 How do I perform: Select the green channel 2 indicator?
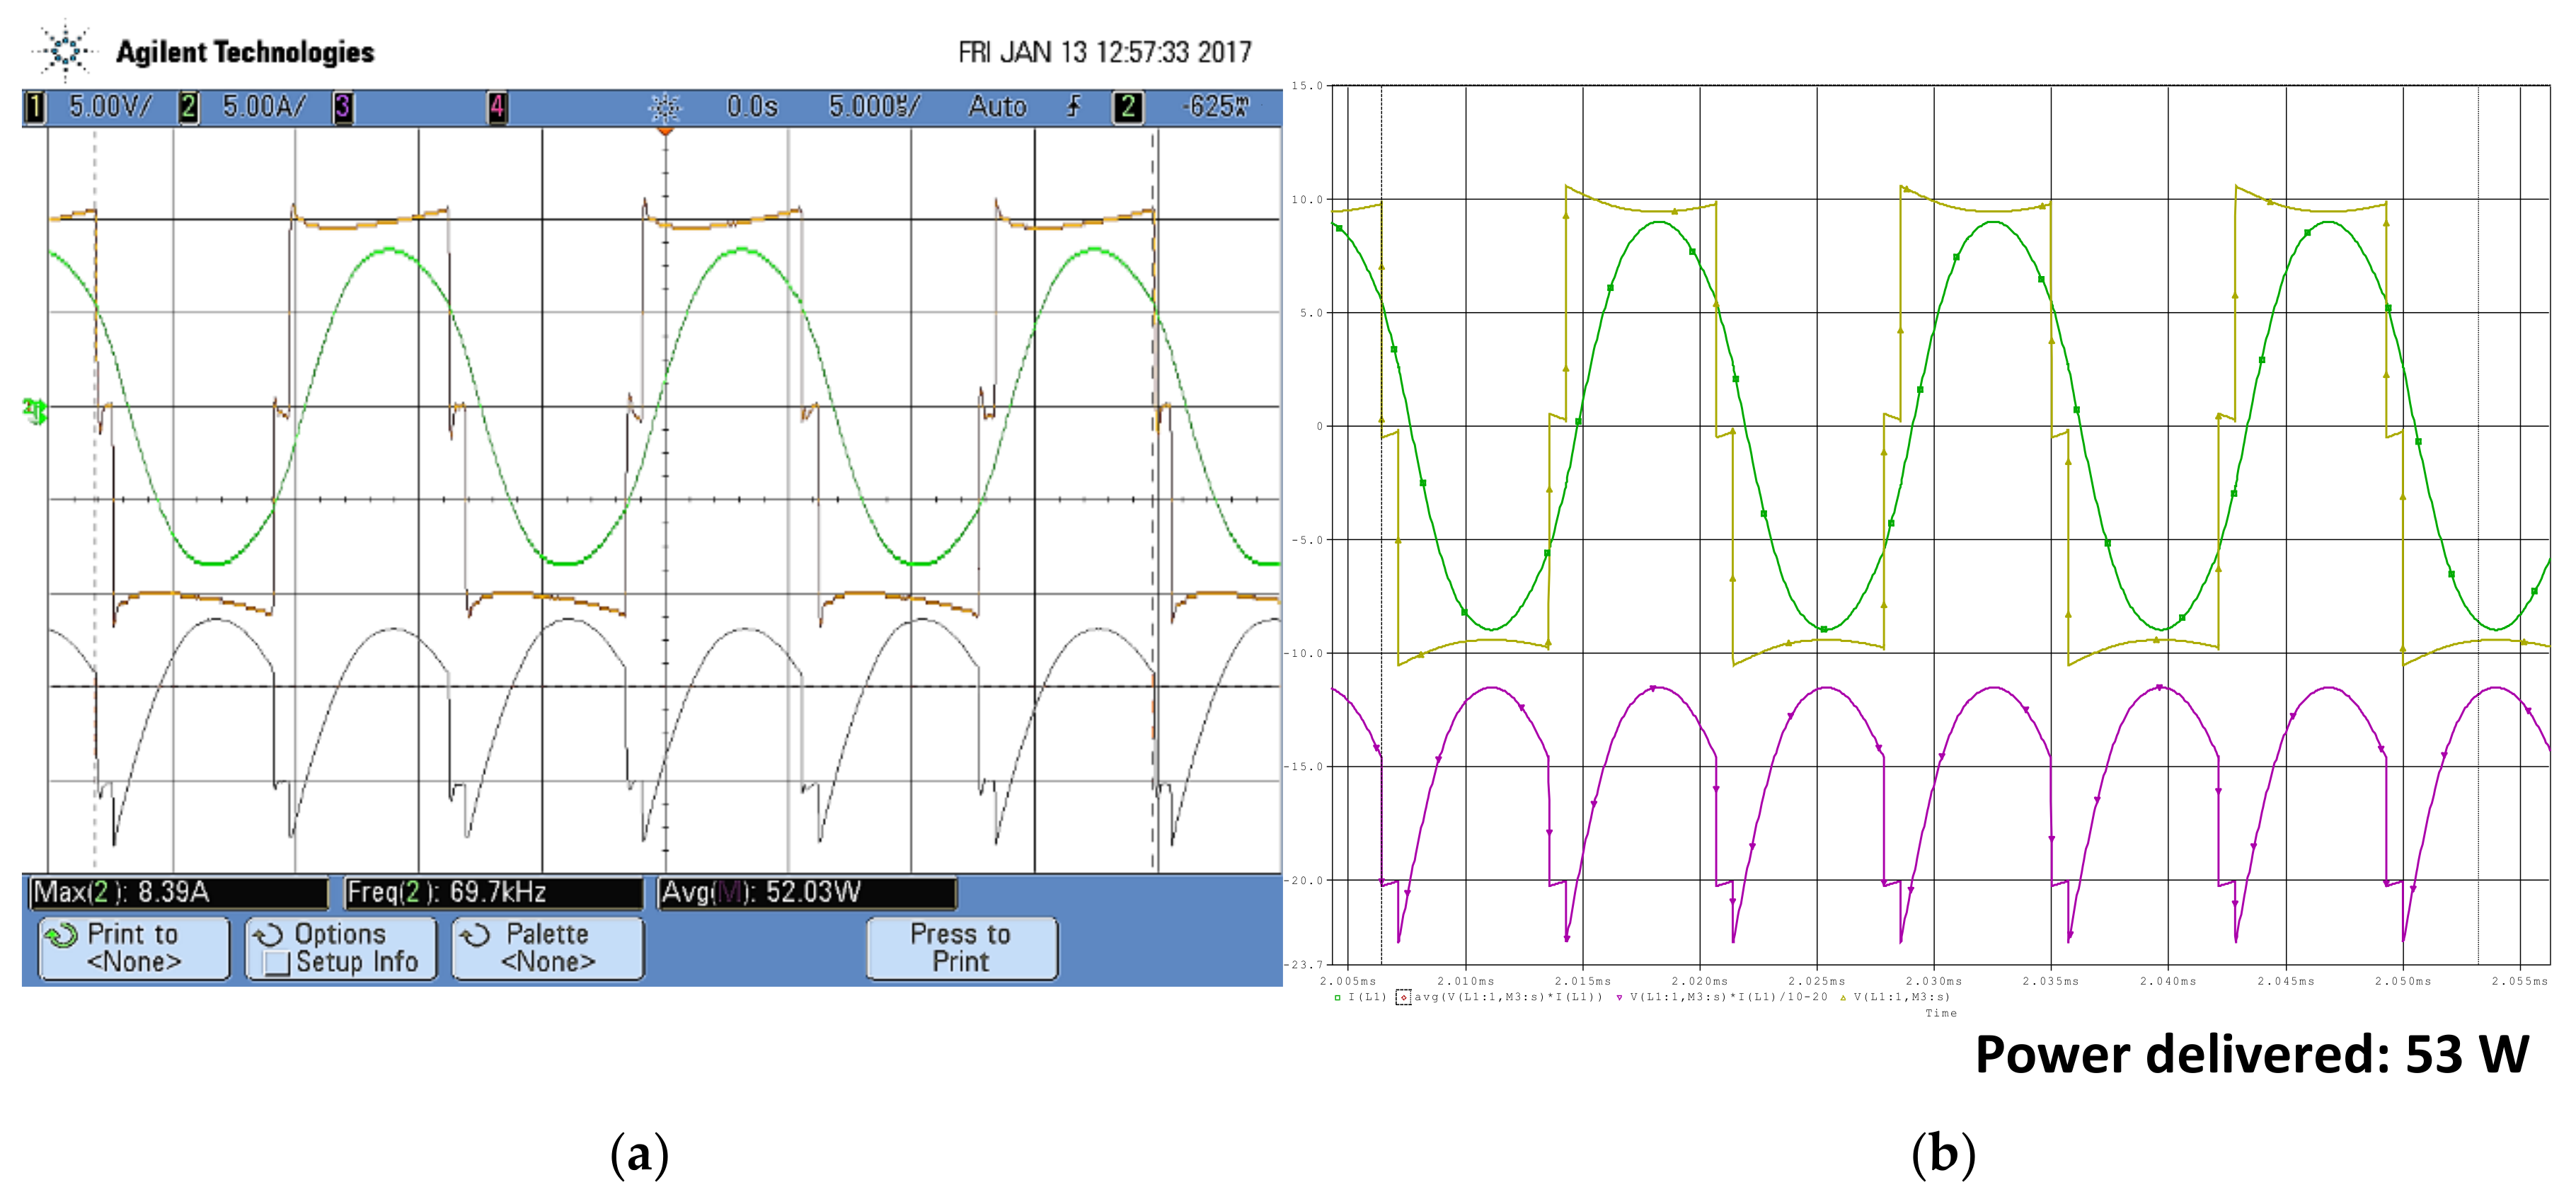tap(188, 107)
